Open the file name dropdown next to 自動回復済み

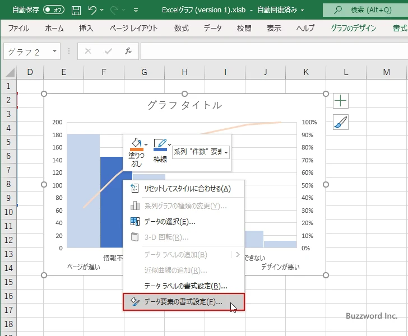(303, 11)
